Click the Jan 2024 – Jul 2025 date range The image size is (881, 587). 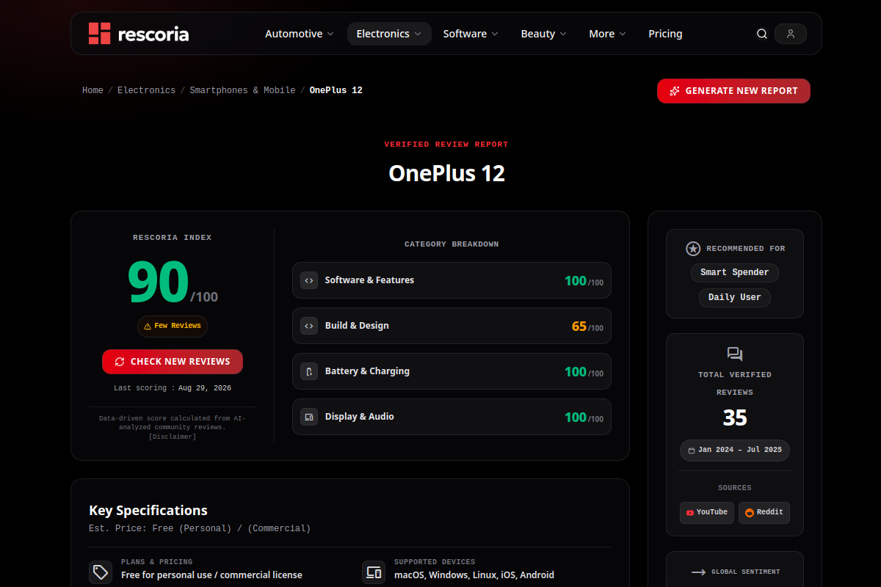coord(735,451)
